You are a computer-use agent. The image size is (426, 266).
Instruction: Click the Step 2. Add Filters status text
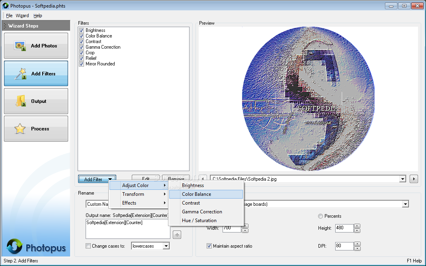[x=21, y=260]
